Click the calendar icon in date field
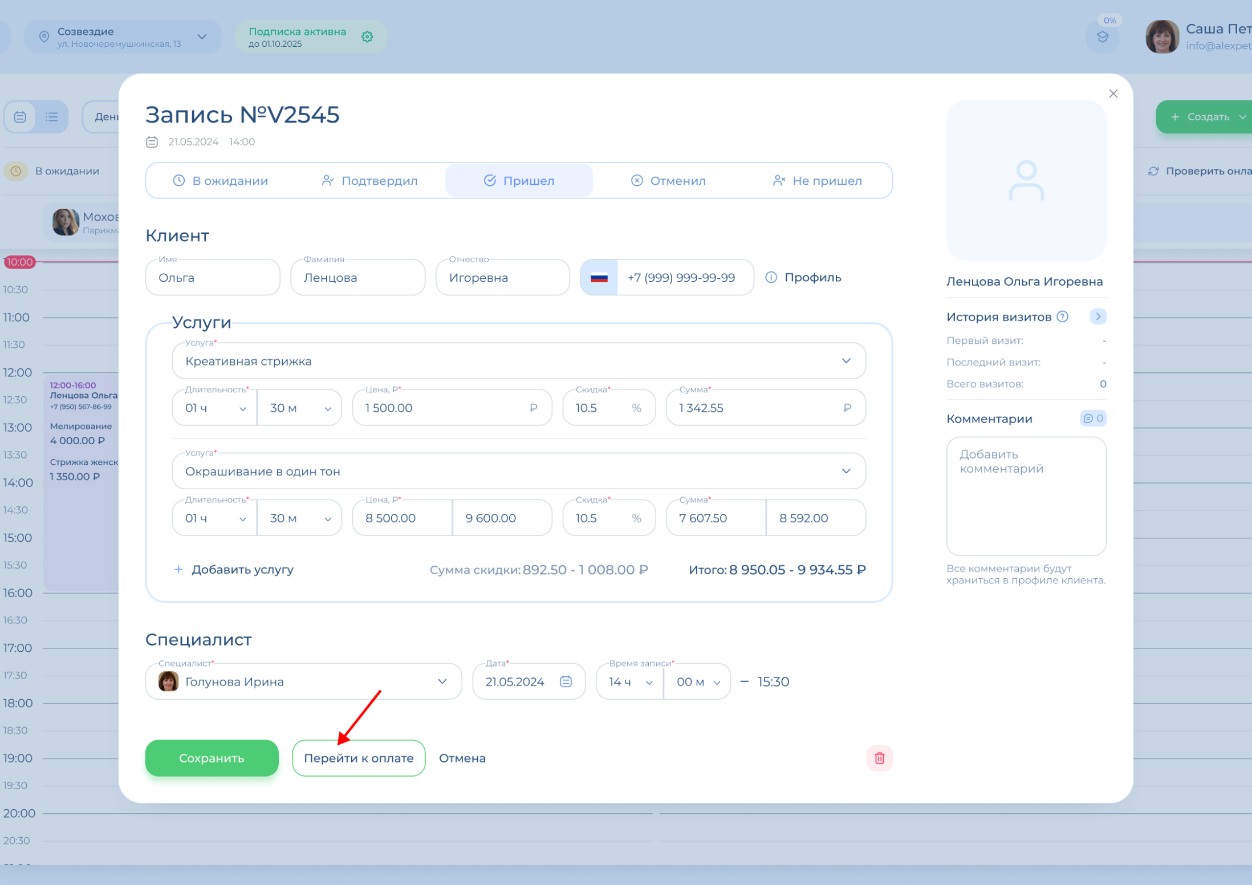The width and height of the screenshot is (1252, 885). 566,681
